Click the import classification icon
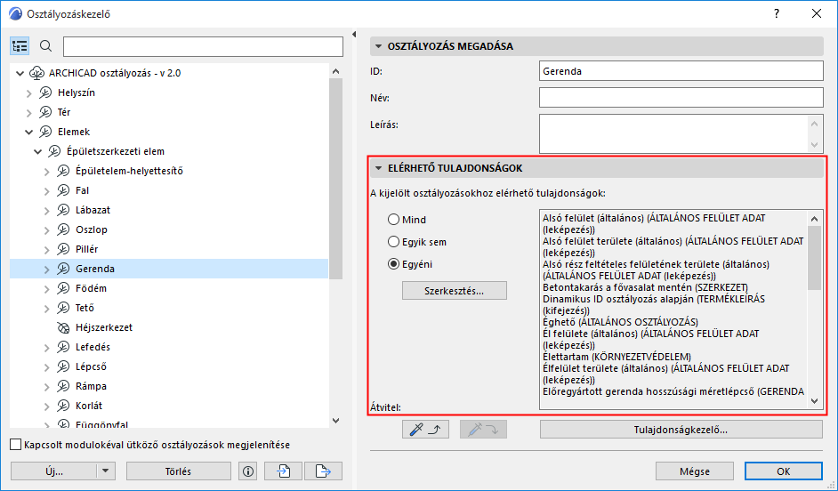The width and height of the screenshot is (838, 491). click(x=283, y=471)
